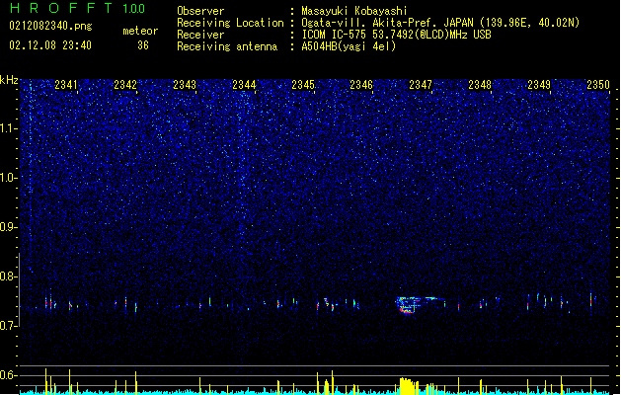Click the HROFFT 1.0.0 title text

77,8
